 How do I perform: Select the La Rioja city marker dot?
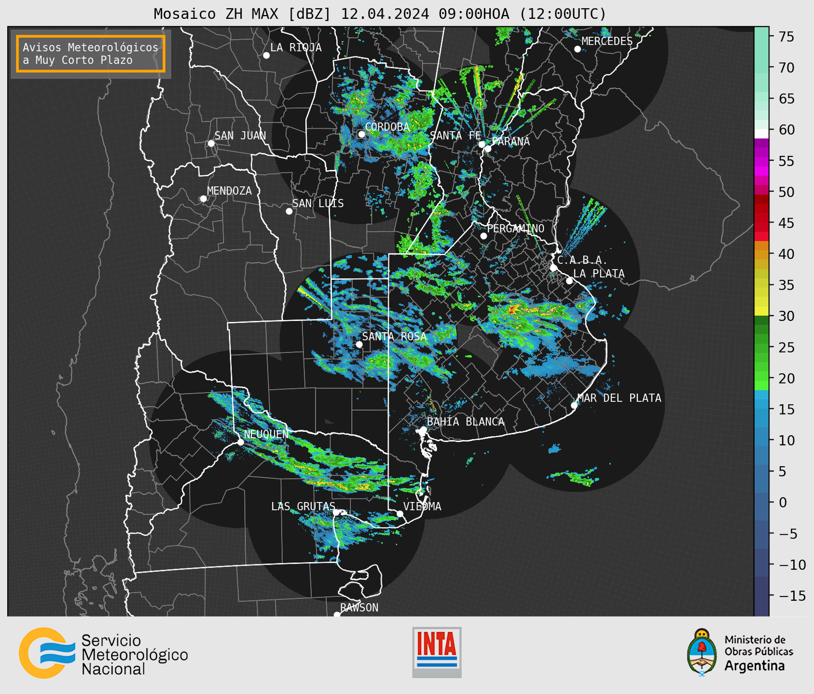click(x=266, y=56)
